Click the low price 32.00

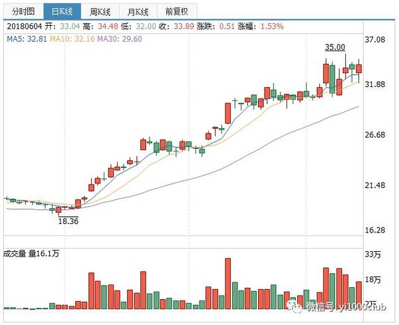[146, 26]
